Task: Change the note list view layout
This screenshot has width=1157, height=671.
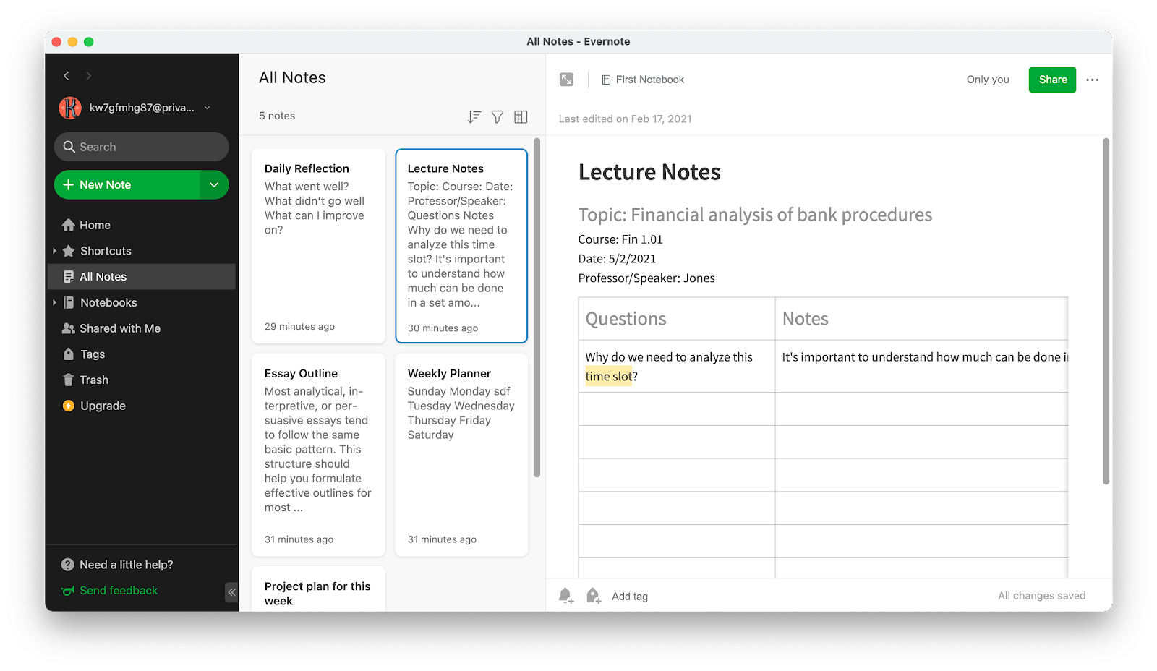Action: (x=521, y=117)
